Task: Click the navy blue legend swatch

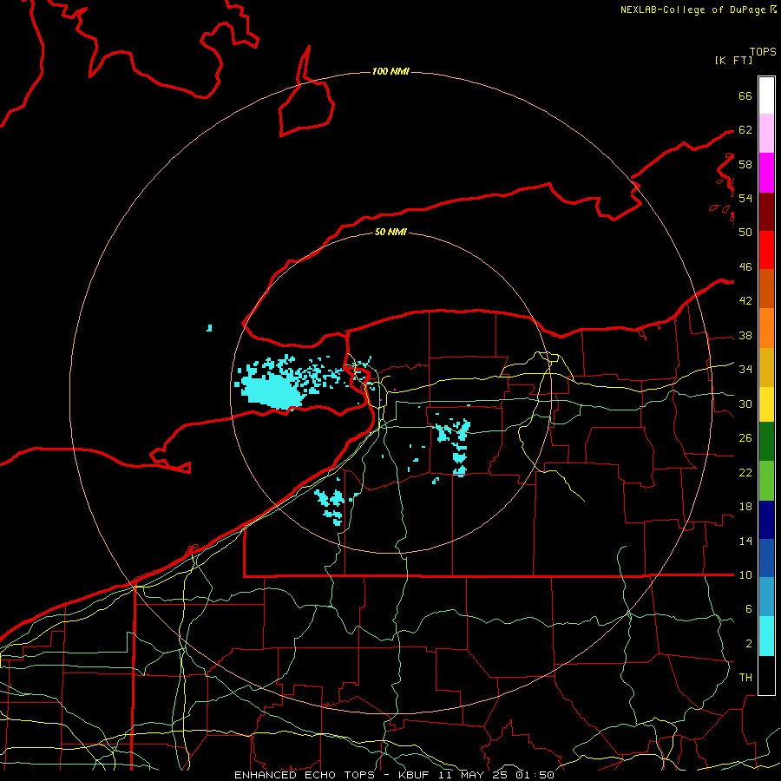Action: (x=766, y=520)
